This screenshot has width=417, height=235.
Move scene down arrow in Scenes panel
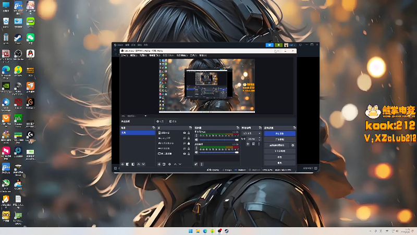pyautogui.click(x=143, y=164)
